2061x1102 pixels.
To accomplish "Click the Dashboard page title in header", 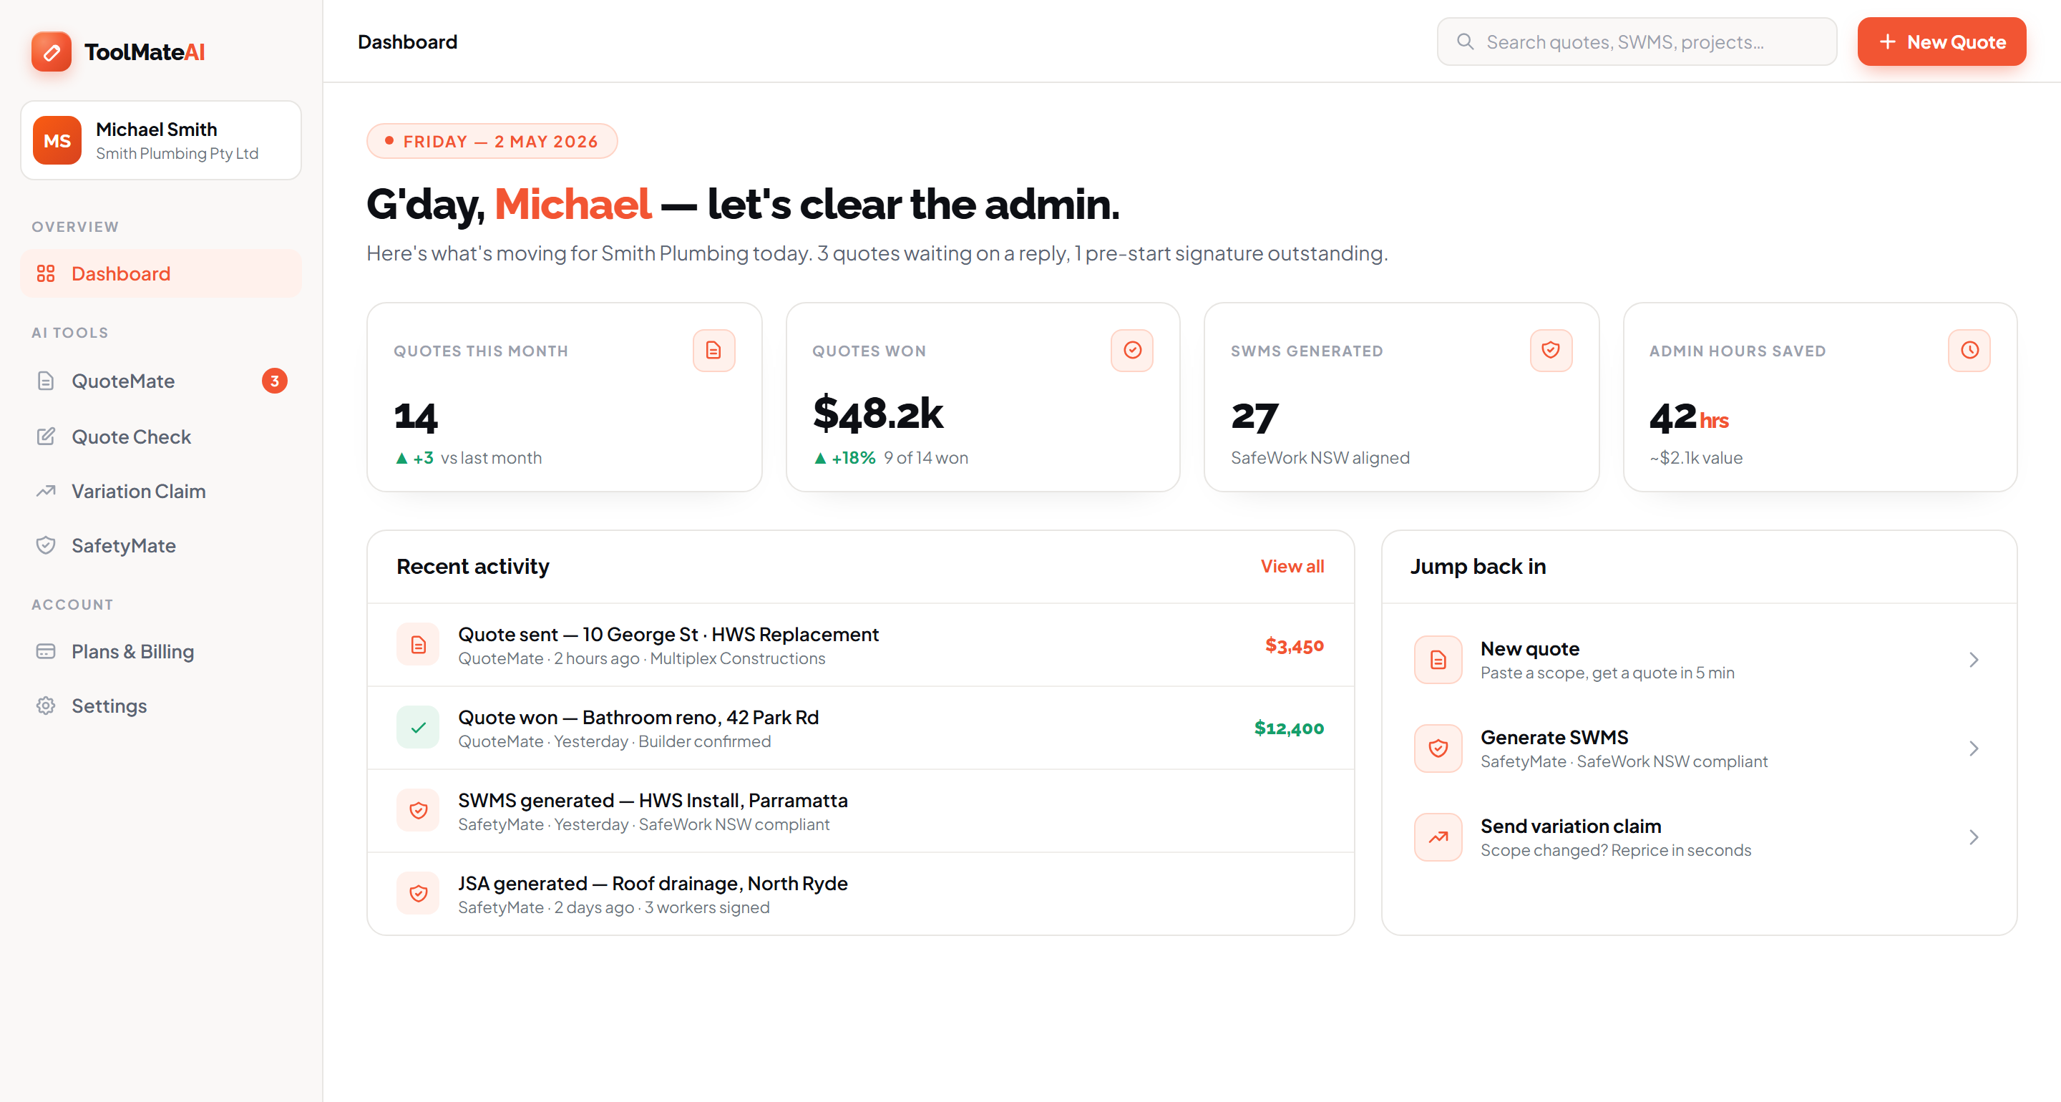I will [x=407, y=42].
